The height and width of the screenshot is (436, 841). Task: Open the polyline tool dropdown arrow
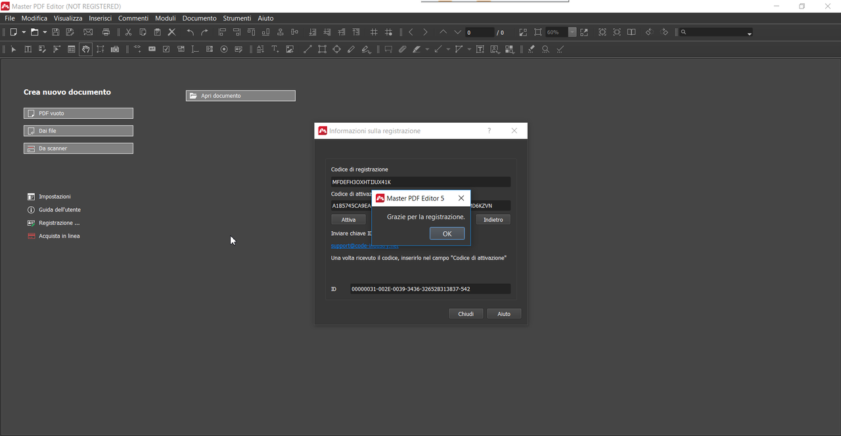pos(469,49)
